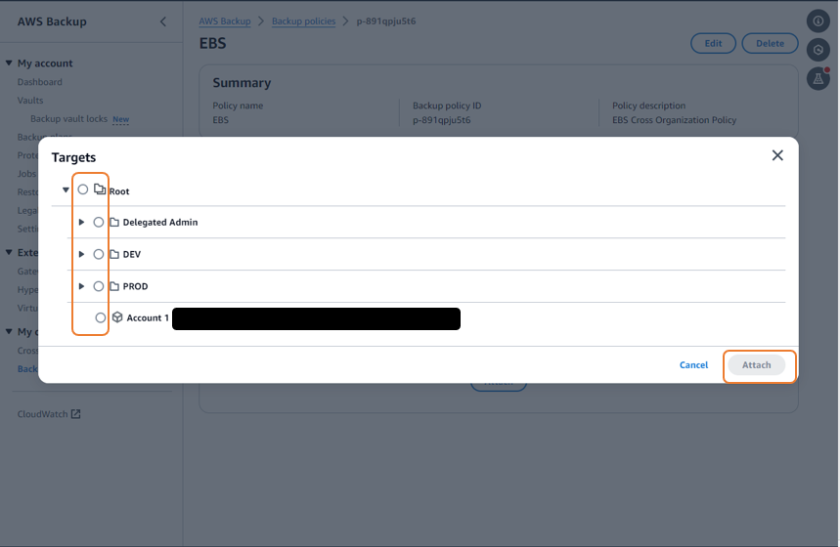Expand the PROD node

tap(81, 286)
